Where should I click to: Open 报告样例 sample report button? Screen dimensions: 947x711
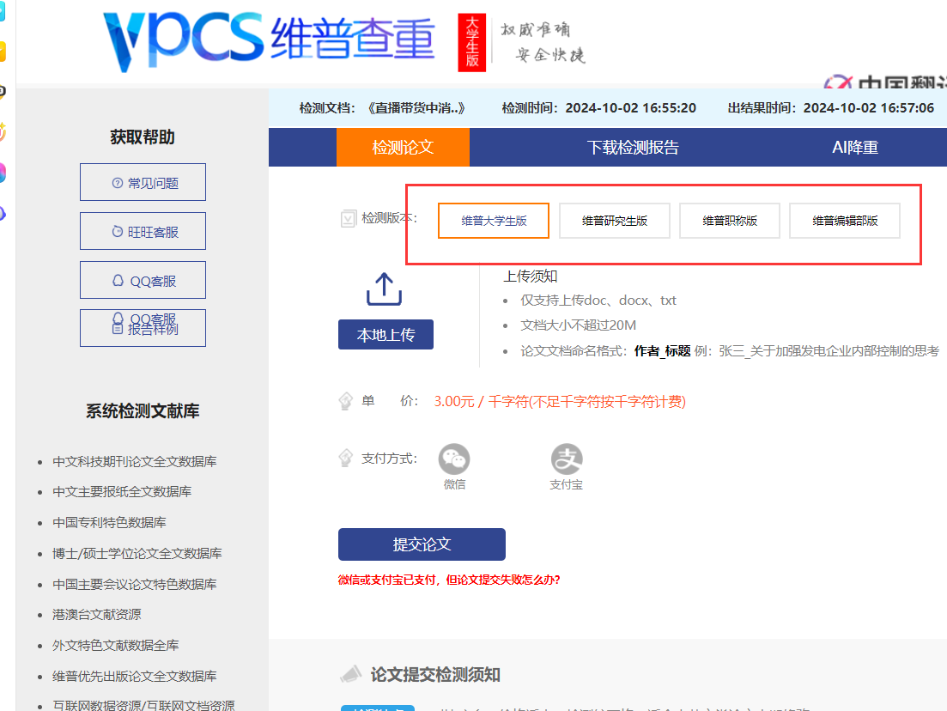coord(143,328)
